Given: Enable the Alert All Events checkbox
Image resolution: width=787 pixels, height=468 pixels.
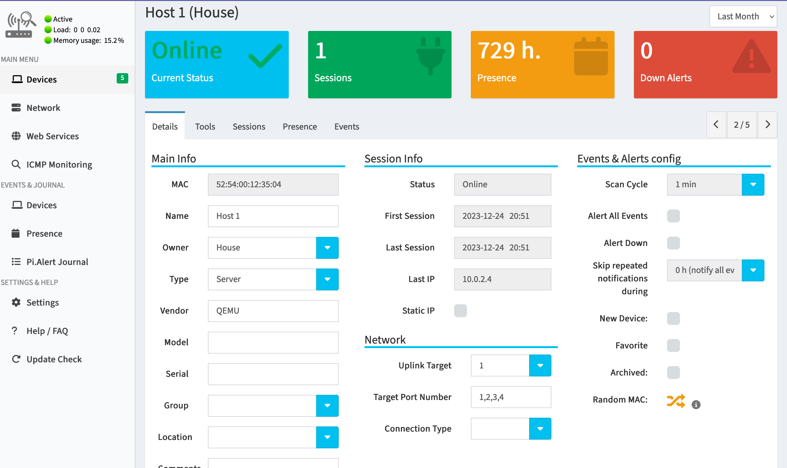Looking at the screenshot, I should (x=673, y=216).
